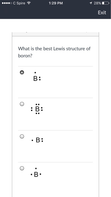Image resolution: width=111 pixels, height=197 pixels.
Task: Click the B structure with left dot and right pair
Action: click(x=37, y=140)
